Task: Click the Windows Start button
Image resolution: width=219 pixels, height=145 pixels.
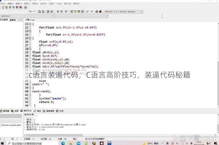Action: (x=2, y=143)
